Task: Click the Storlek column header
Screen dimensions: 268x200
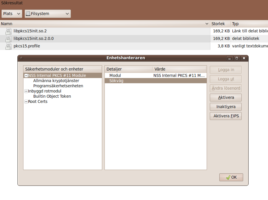Action: pyautogui.click(x=220, y=24)
